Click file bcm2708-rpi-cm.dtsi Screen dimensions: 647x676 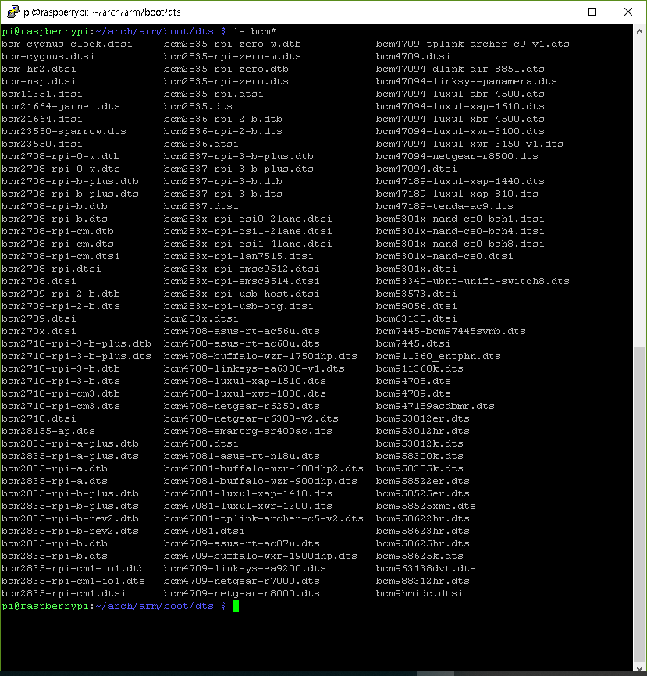61,257
